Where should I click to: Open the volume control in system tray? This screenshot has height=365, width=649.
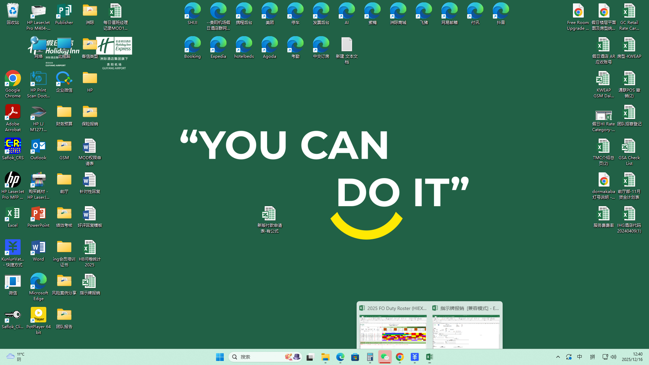click(x=614, y=357)
